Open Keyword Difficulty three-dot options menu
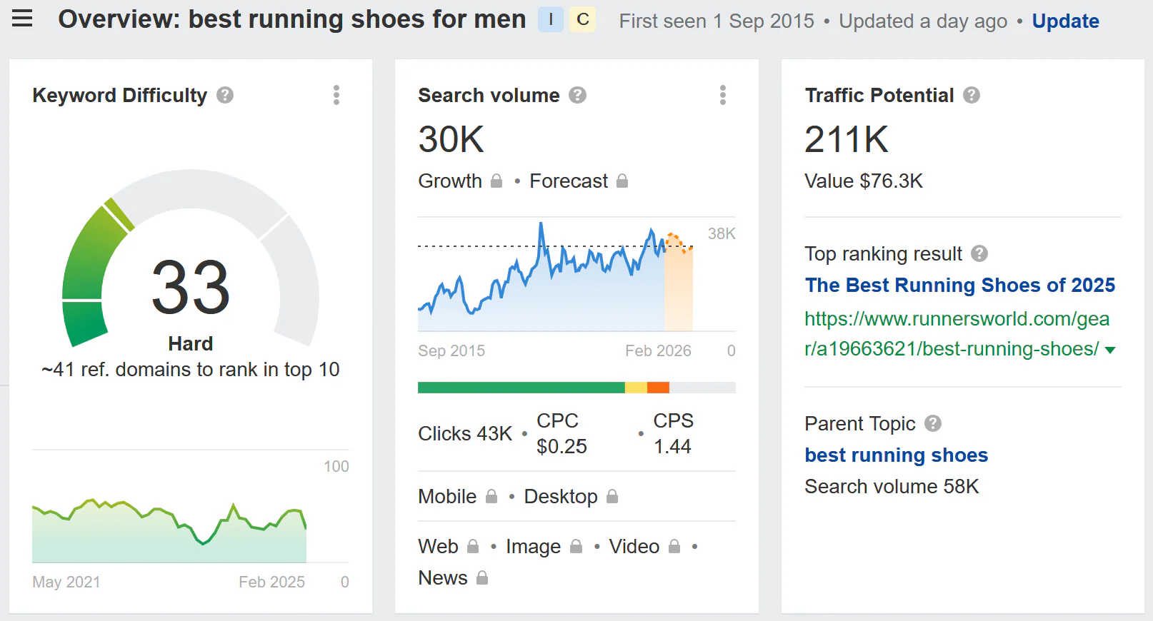1153x621 pixels. (336, 95)
